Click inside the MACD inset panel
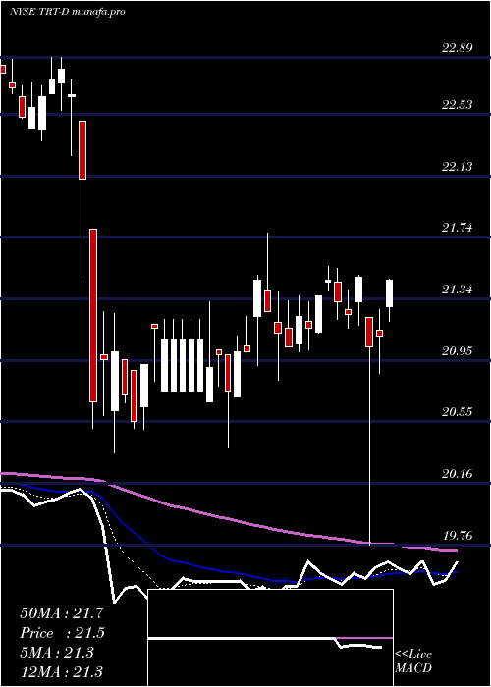The height and width of the screenshot is (687, 491). pos(270,638)
